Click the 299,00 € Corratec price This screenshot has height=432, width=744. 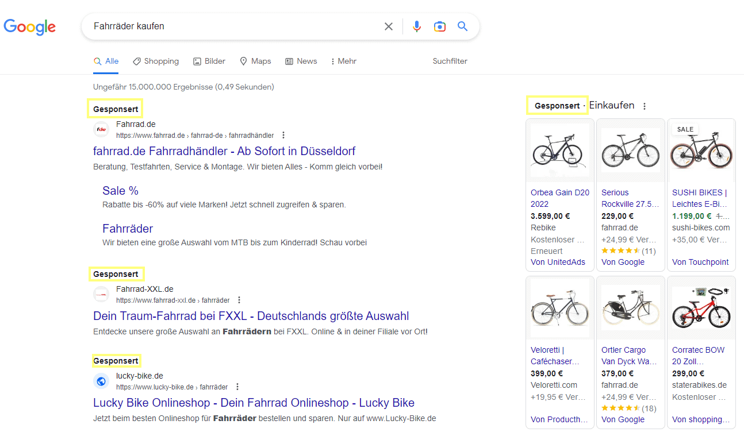[688, 373]
